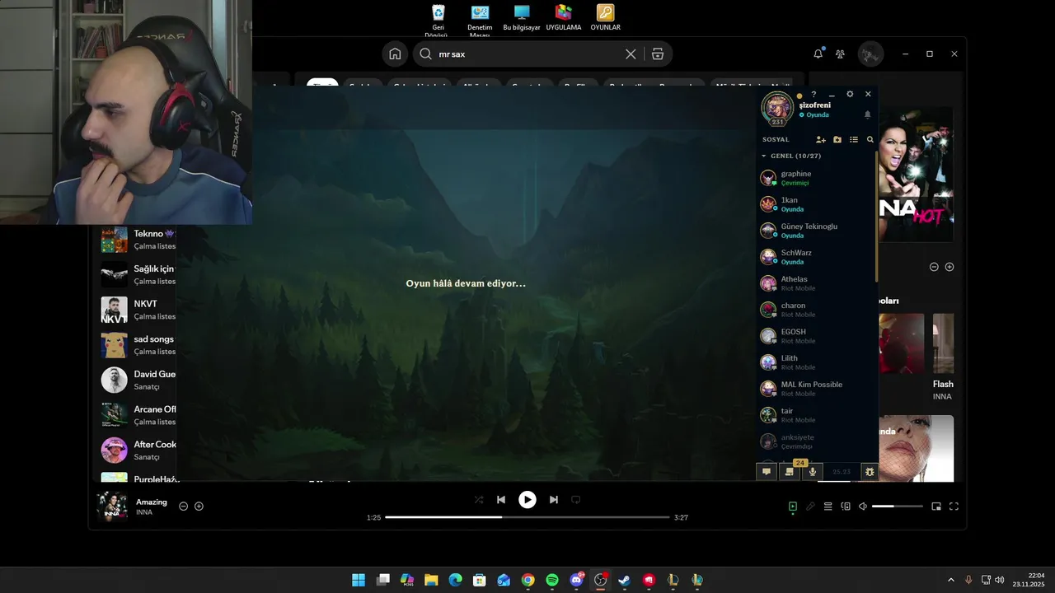Screen dimensions: 1055x593
Task: Open the League bug report button
Action: pos(870,472)
